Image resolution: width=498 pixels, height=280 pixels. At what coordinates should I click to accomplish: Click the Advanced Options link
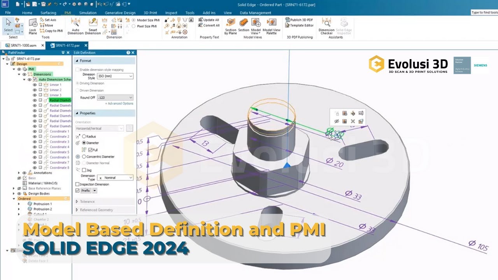tap(119, 103)
